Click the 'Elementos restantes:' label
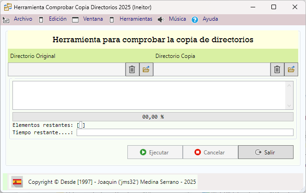Image resolution: width=306 pixels, height=193 pixels. 43,125
